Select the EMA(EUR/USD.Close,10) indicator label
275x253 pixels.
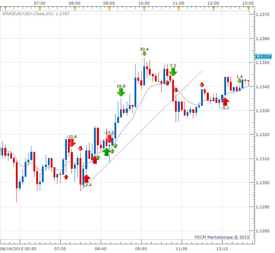pyautogui.click(x=36, y=14)
